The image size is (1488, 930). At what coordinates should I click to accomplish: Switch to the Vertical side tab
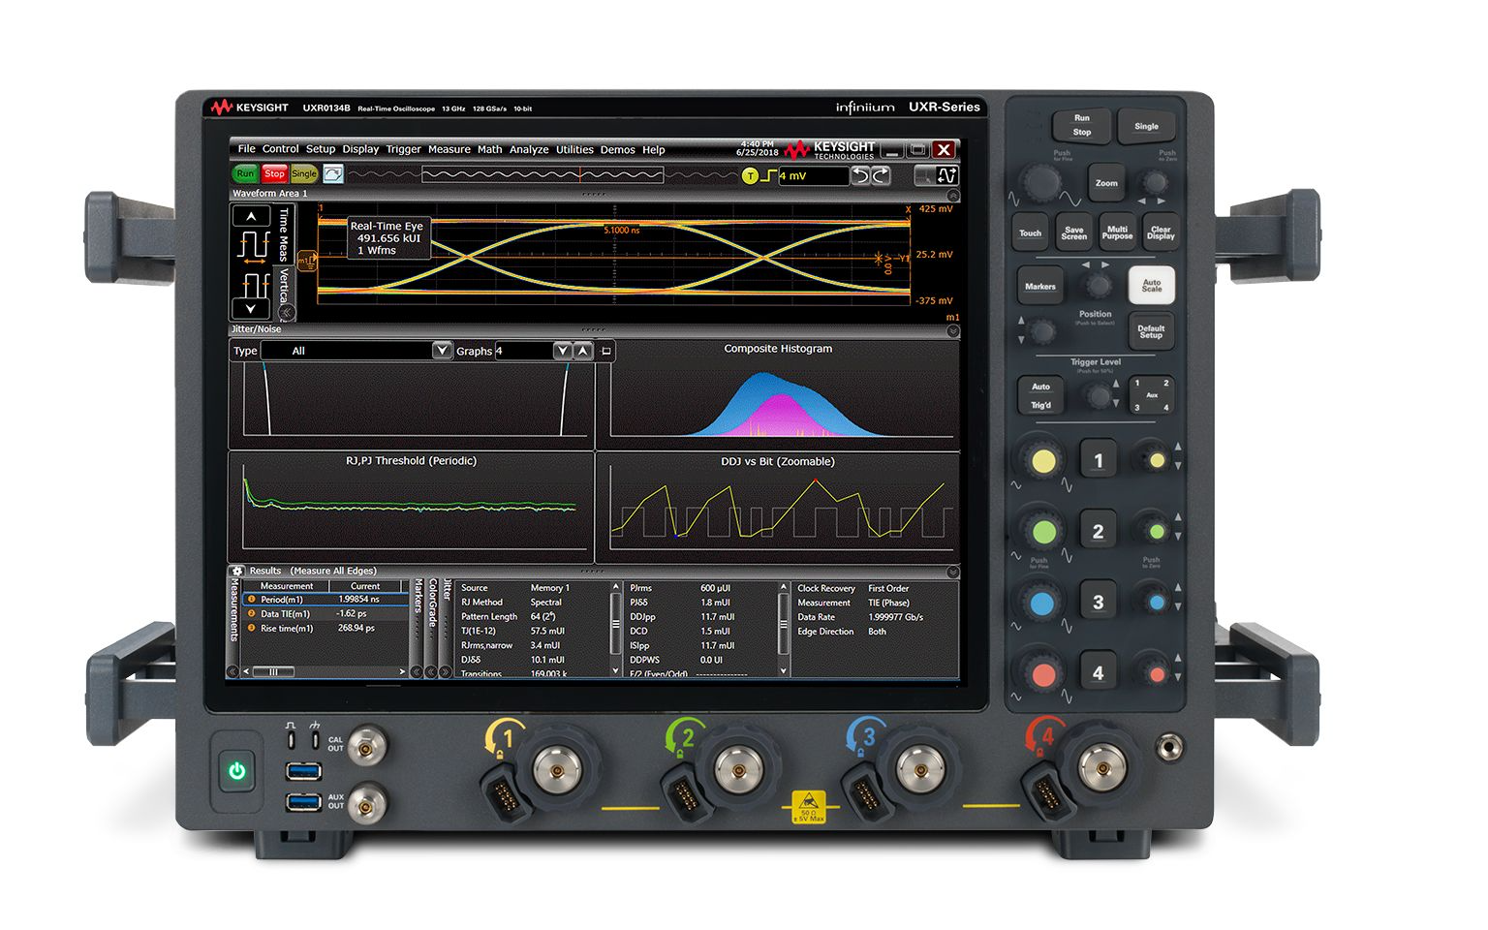(285, 286)
